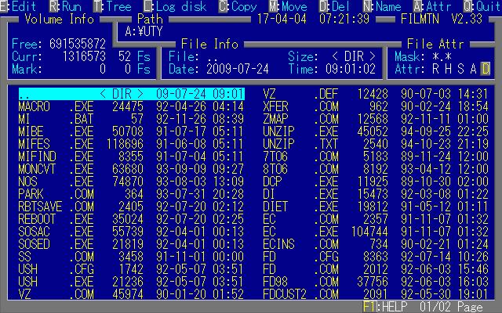The height and width of the screenshot is (313, 502).
Task: Click the File Info date 2009-07-24
Action: click(x=238, y=69)
